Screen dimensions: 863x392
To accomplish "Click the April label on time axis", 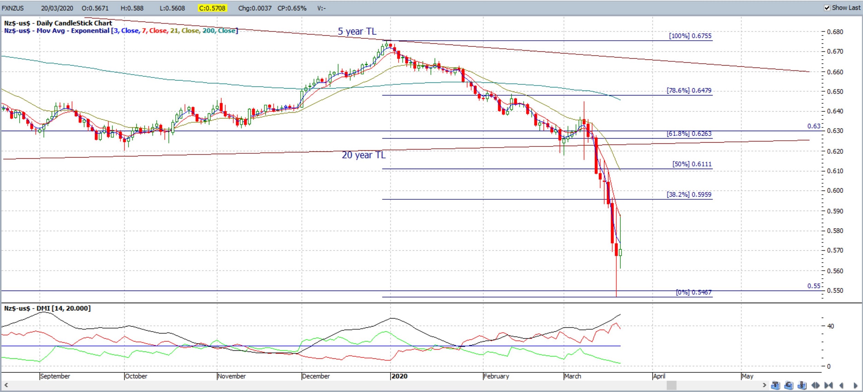I will pyautogui.click(x=659, y=376).
